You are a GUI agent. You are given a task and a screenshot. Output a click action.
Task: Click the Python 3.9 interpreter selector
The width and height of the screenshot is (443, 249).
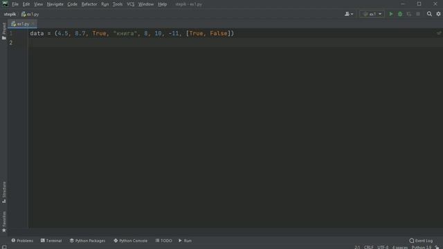(x=422, y=247)
